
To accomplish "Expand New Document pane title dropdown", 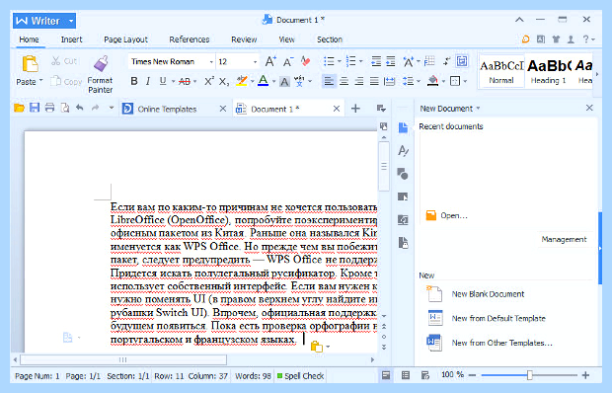I will pos(478,108).
